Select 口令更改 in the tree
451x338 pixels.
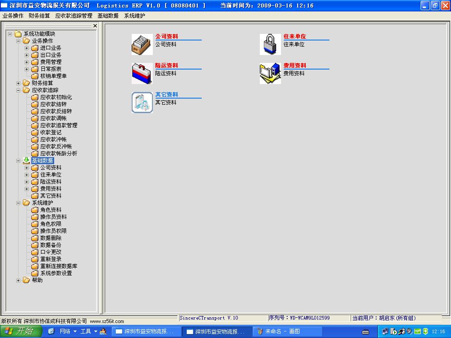51,252
